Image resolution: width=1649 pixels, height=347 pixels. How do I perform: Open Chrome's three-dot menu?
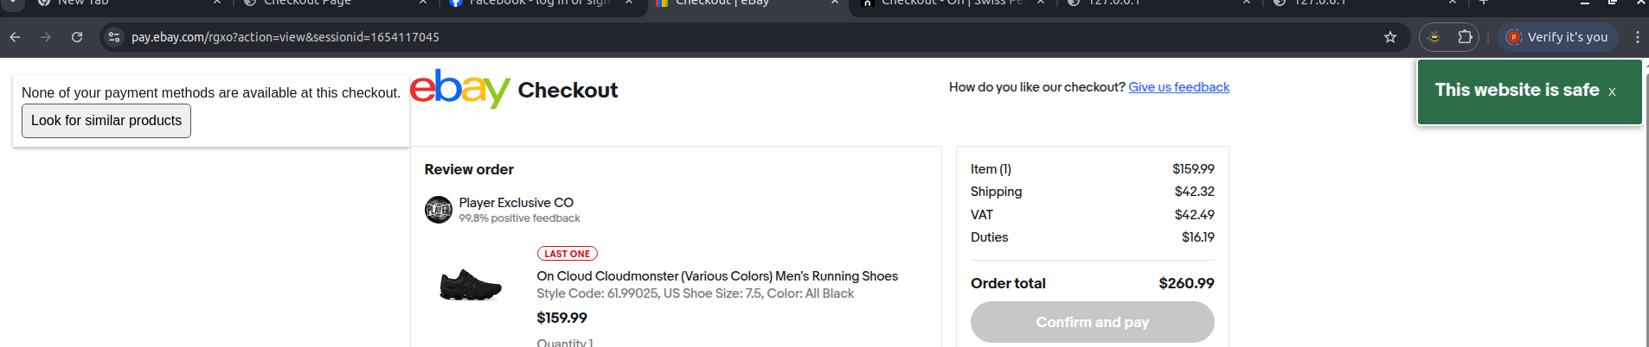coord(1637,37)
